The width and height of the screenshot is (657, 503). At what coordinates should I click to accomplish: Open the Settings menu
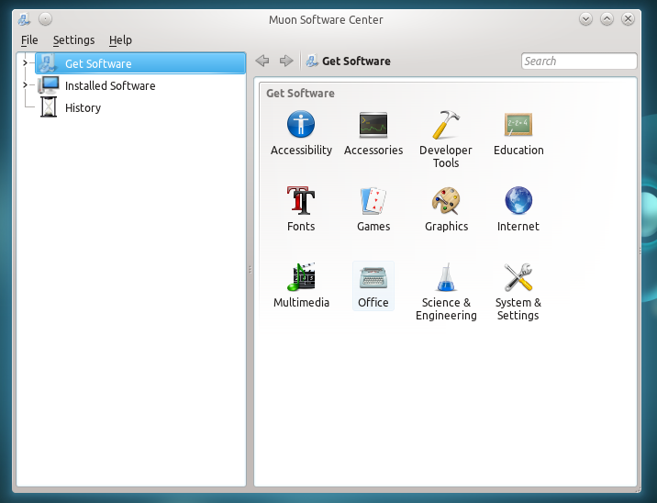tap(73, 40)
